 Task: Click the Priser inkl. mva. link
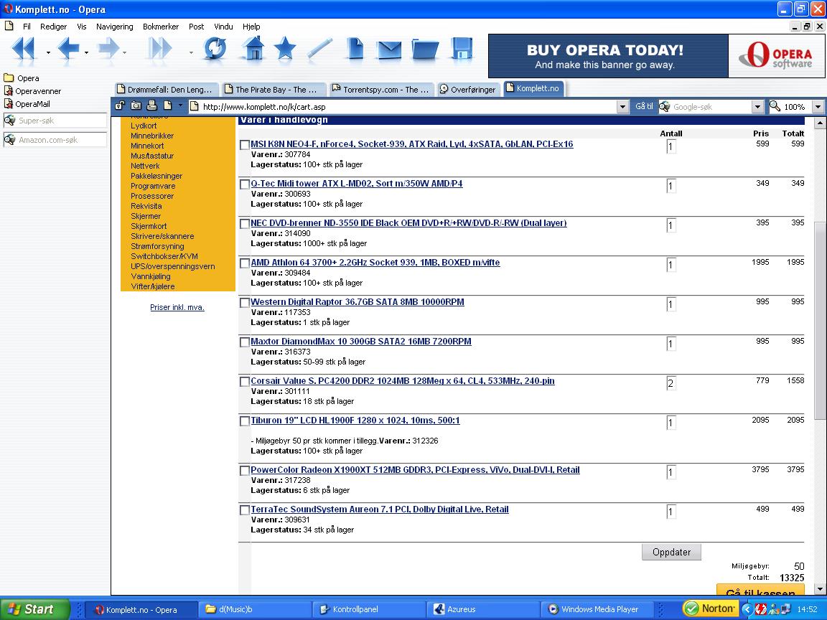pyautogui.click(x=177, y=307)
